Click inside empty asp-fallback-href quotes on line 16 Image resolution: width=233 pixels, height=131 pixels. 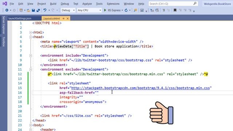pyautogui.click(x=96, y=93)
